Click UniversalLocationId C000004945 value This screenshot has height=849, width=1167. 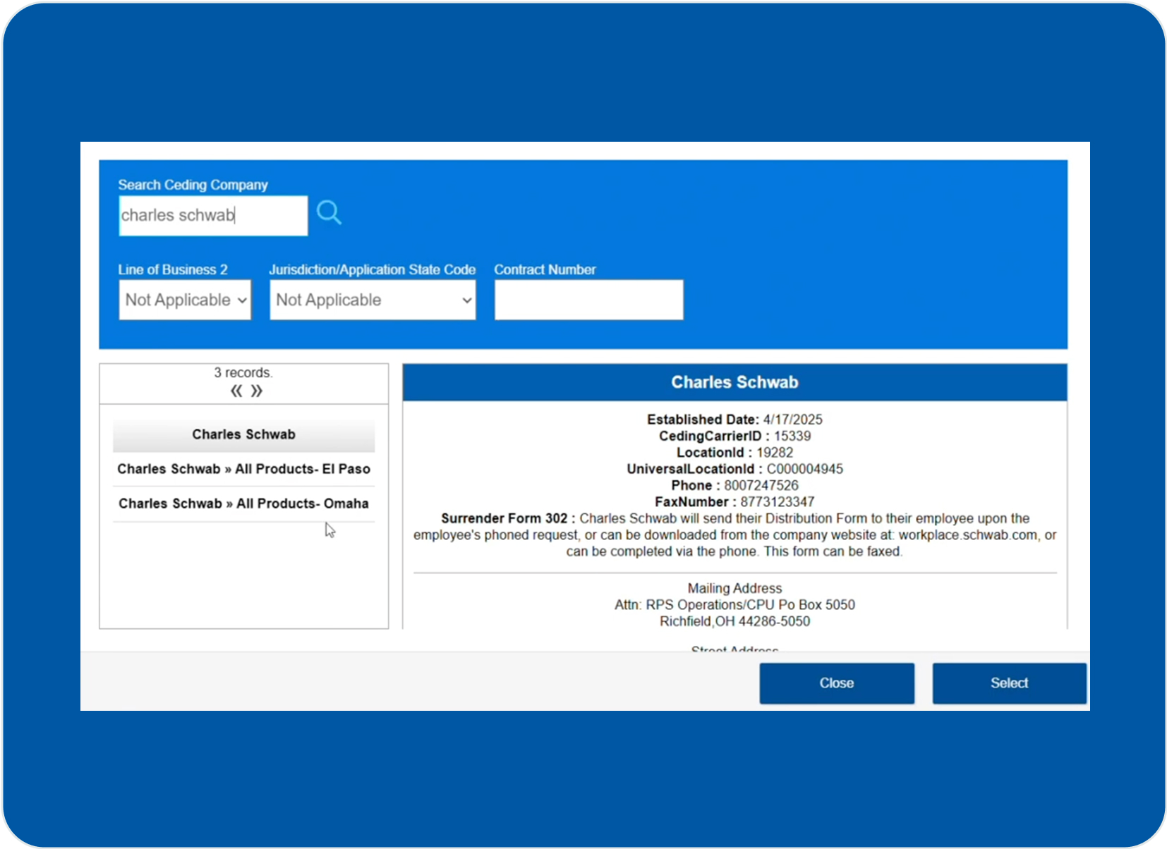click(805, 469)
